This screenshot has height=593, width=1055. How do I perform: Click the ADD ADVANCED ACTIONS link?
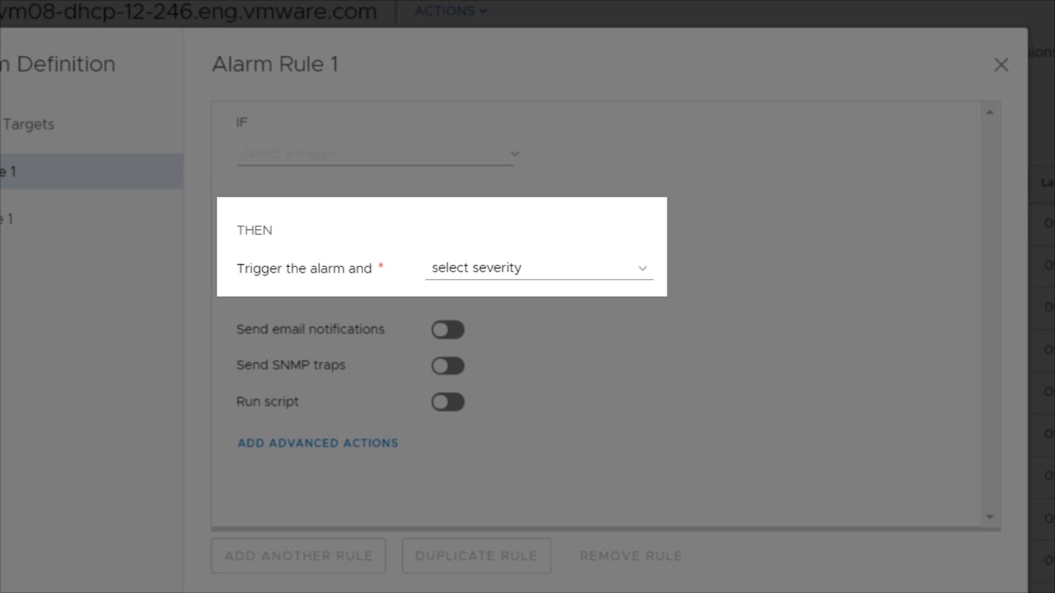[x=318, y=443]
